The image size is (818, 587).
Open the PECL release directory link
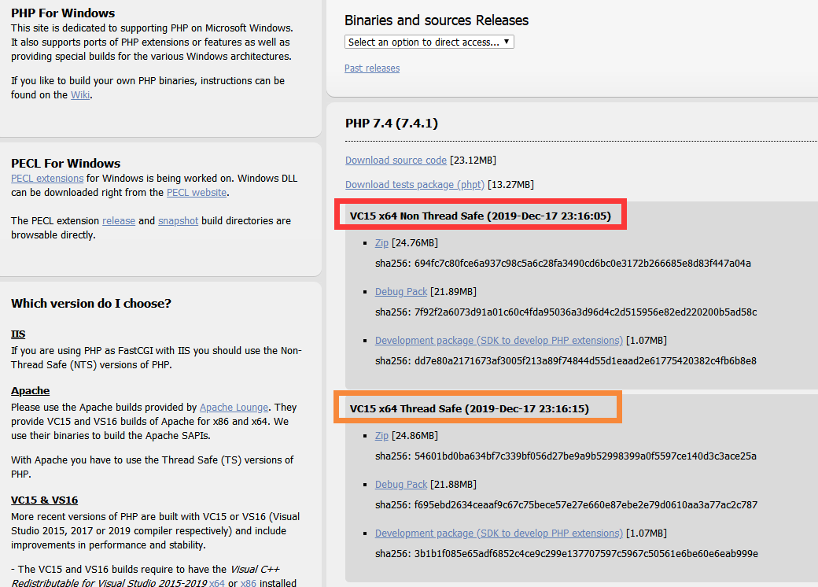pyautogui.click(x=119, y=220)
